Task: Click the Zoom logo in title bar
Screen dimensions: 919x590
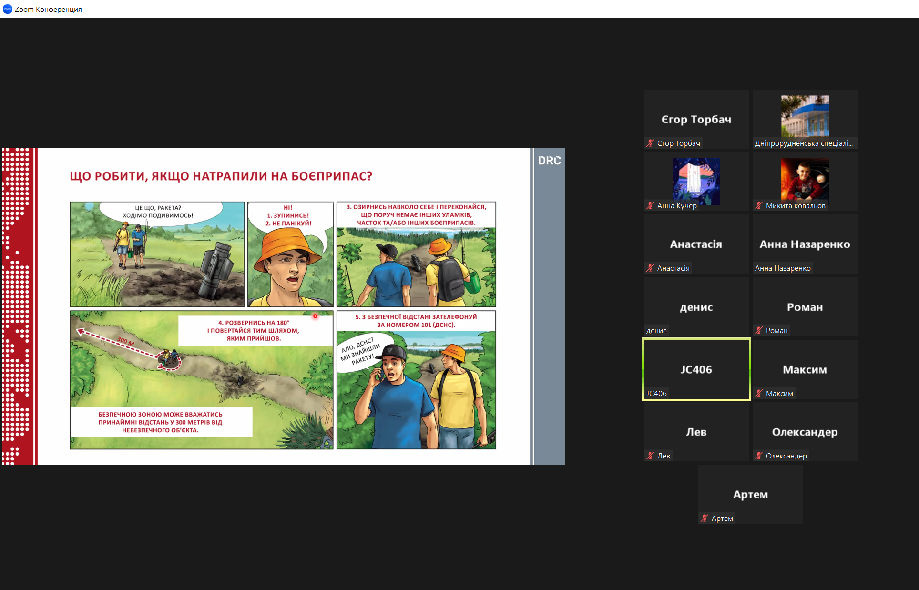Action: pos(8,9)
